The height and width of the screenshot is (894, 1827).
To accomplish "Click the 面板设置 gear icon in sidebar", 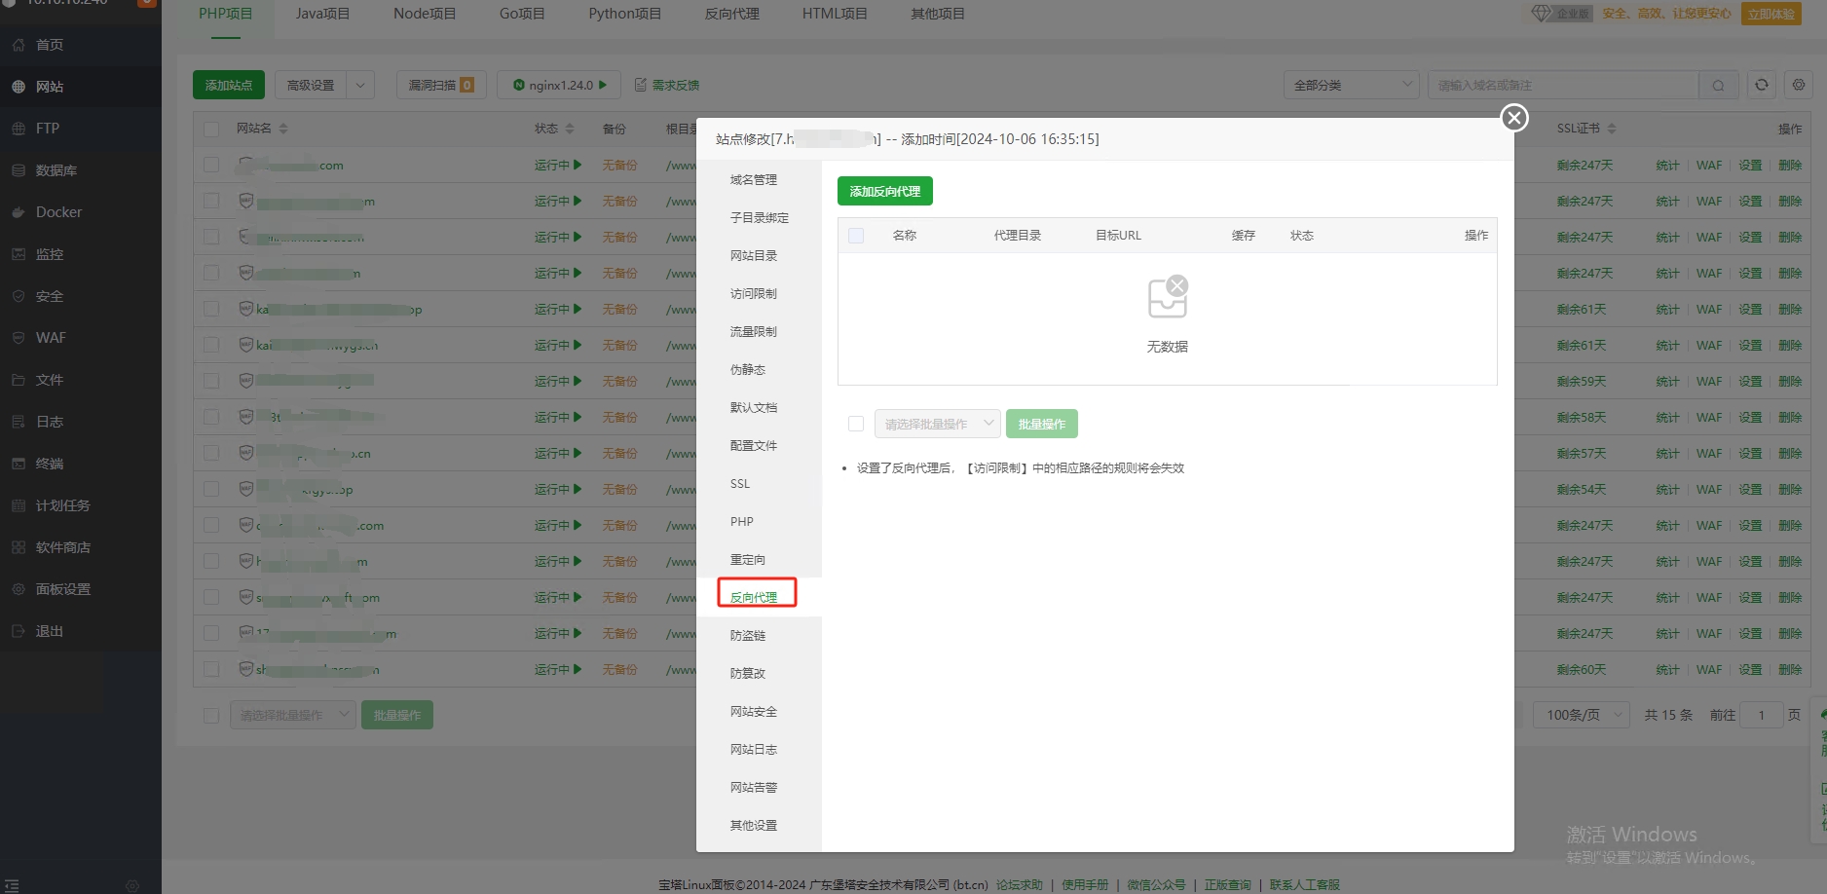I will coord(19,589).
